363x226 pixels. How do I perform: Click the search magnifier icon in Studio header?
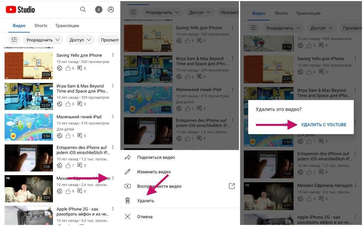(x=83, y=10)
